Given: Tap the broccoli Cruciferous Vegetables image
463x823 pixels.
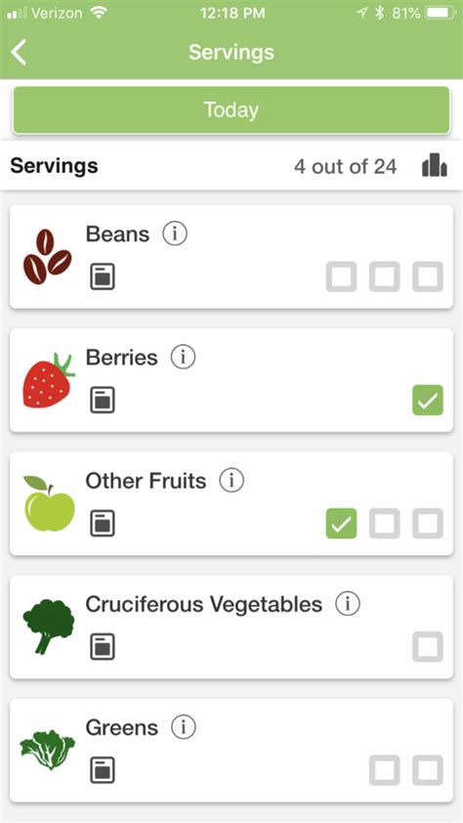Looking at the screenshot, I should (49, 627).
